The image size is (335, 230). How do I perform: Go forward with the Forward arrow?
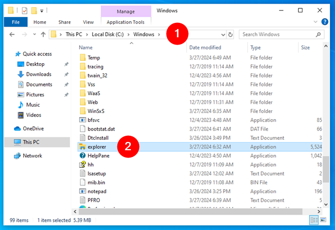(x=25, y=34)
